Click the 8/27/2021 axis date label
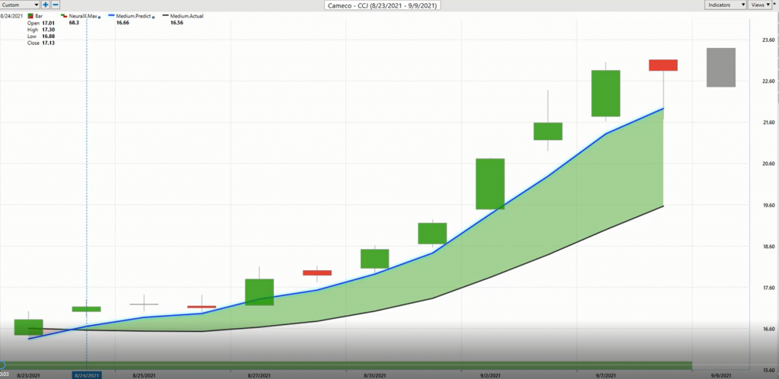Viewport: 779px width, 379px height. coord(259,375)
